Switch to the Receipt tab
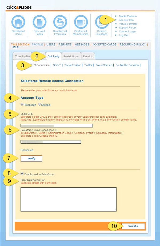Screen dimensions: 160x246 click(87, 56)
